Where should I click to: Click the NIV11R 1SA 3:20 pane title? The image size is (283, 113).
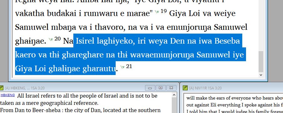pyautogui.click(x=205, y=88)
